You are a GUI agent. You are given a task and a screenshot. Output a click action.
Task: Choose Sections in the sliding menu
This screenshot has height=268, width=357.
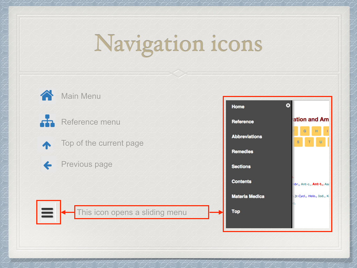241,166
